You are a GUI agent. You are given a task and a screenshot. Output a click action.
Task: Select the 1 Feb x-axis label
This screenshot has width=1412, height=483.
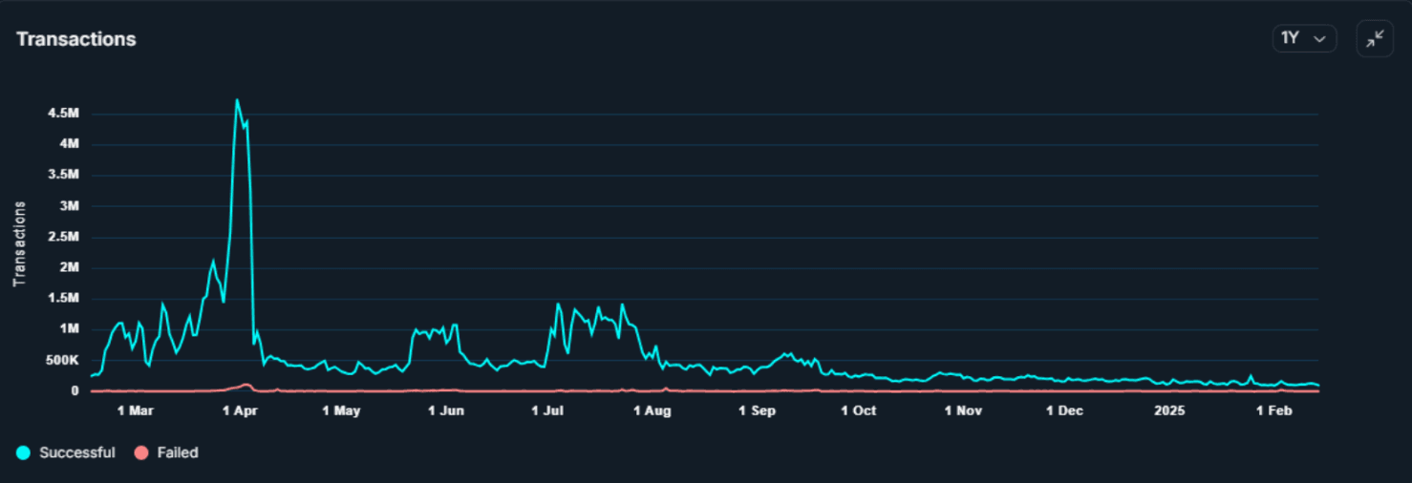point(1273,410)
